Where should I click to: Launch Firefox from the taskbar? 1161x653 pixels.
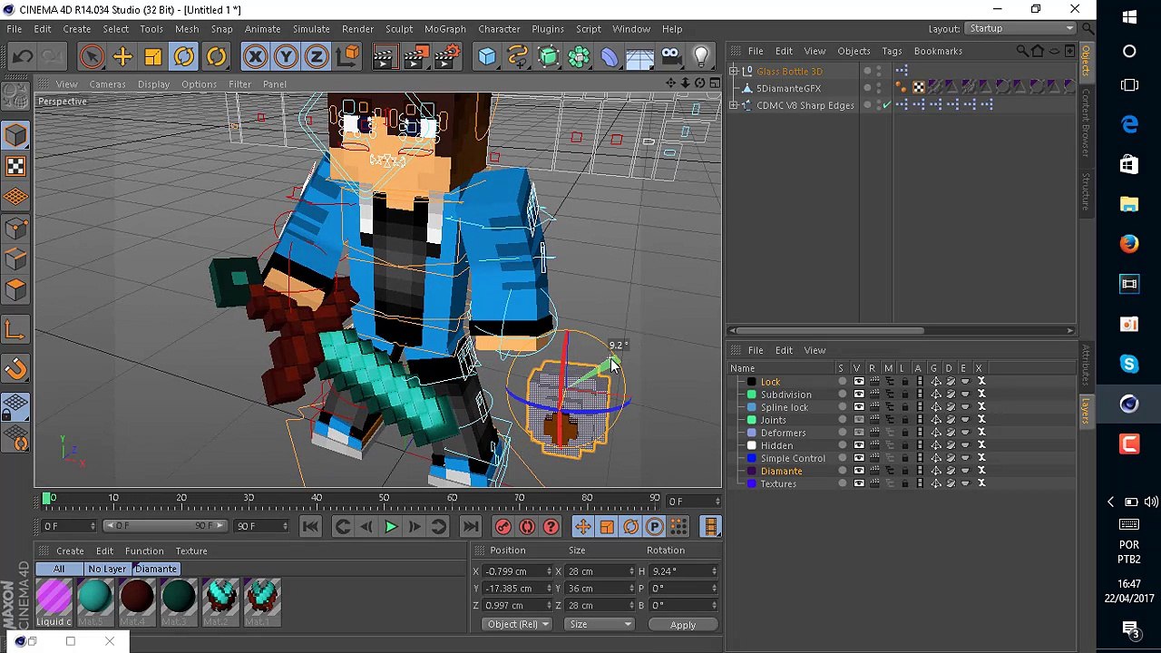pyautogui.click(x=1129, y=244)
